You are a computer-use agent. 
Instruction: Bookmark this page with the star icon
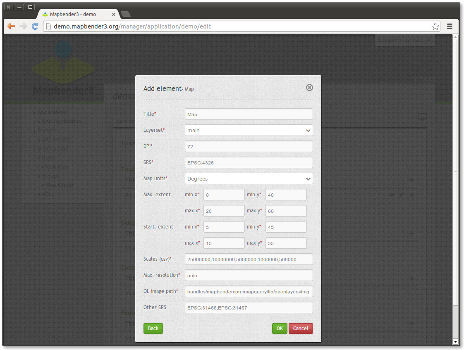[x=435, y=26]
